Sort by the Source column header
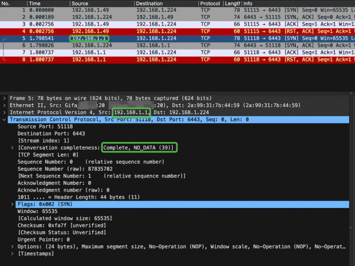Image resolution: width=355 pixels, height=266 pixels. point(101,4)
